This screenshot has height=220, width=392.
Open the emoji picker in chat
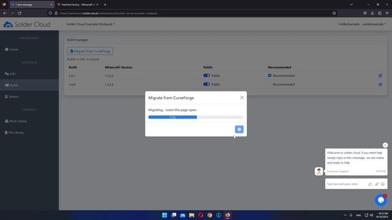[x=383, y=184]
